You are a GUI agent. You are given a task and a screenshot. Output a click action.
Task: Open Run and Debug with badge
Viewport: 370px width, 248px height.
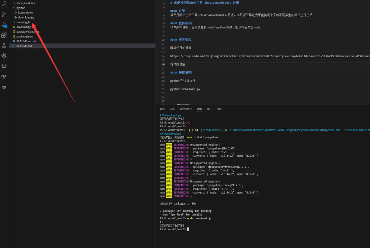4,25
